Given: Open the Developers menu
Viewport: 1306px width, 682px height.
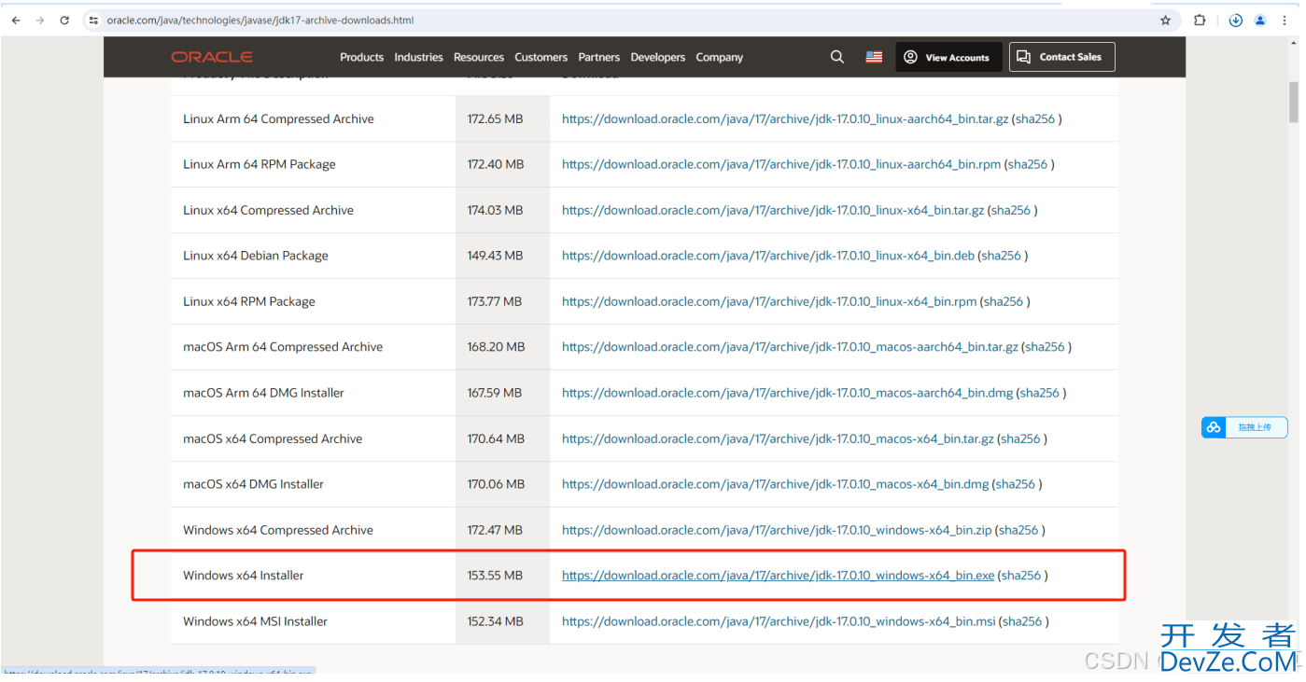Looking at the screenshot, I should 657,57.
